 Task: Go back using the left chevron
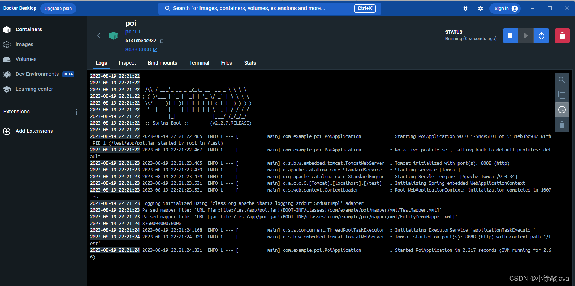tap(99, 36)
